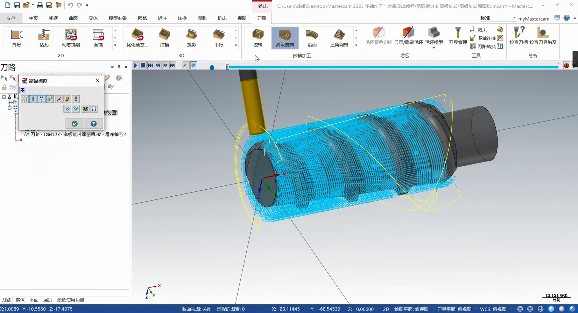Adjust the simulation speed slider

212,67
